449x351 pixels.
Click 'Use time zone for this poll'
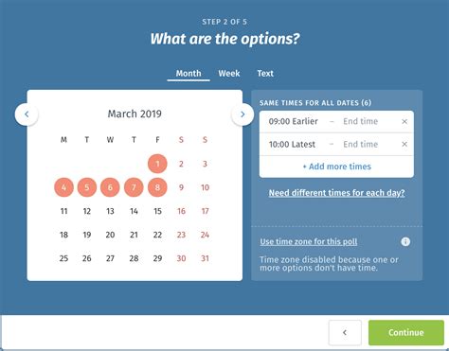coord(309,242)
